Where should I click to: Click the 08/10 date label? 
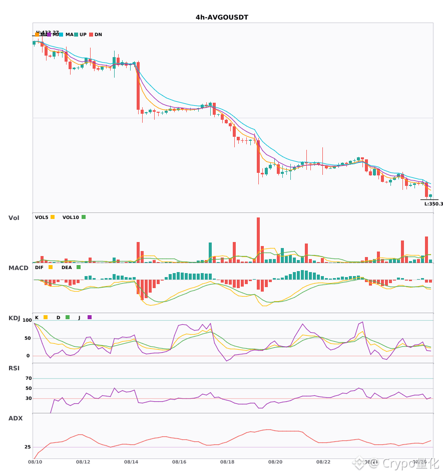35,462
